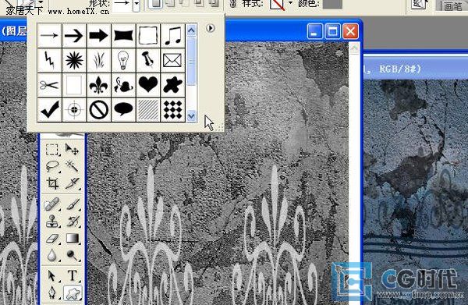Select the registration target shape
The height and width of the screenshot is (305, 468).
(74, 110)
